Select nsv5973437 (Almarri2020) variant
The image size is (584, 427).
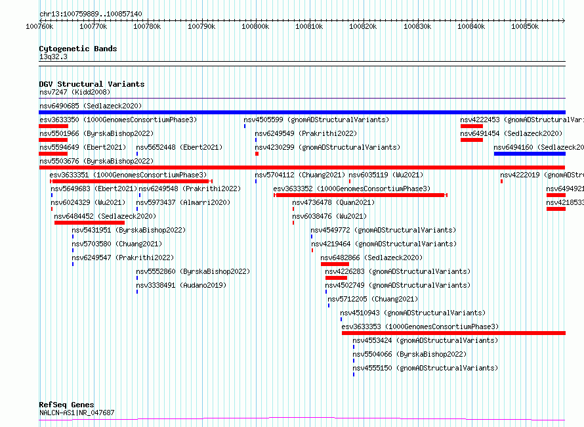coord(183,202)
